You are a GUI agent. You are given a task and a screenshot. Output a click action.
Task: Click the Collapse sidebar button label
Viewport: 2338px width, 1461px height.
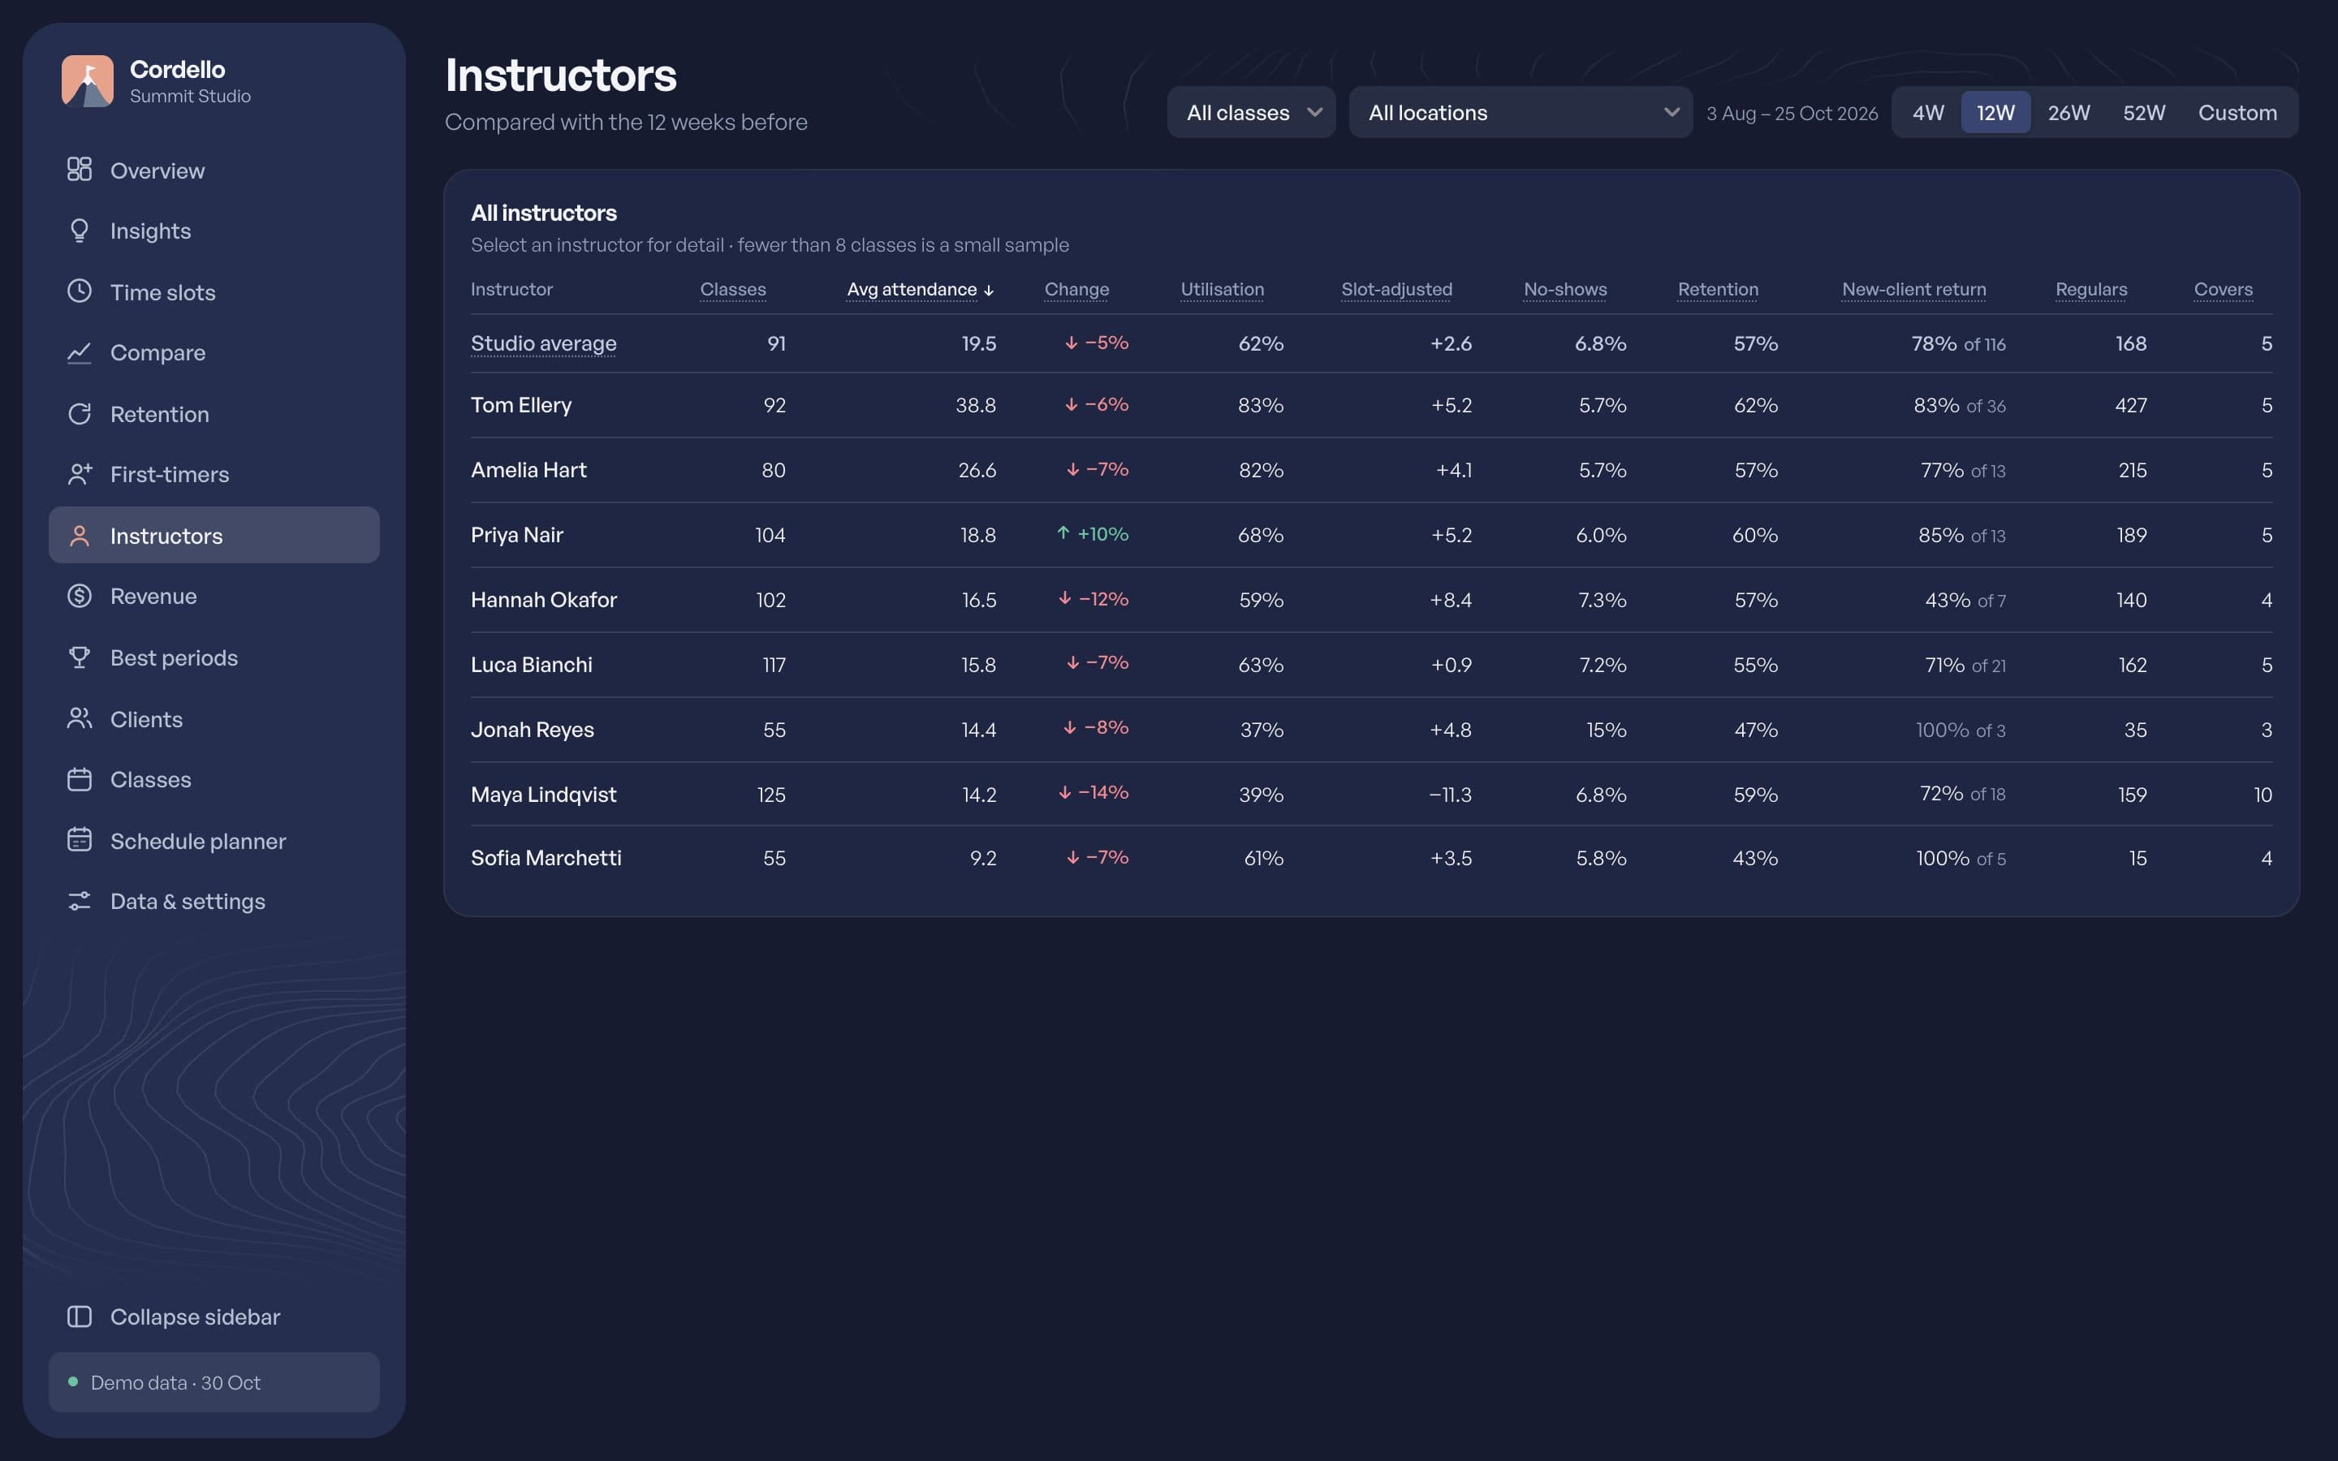(195, 1316)
